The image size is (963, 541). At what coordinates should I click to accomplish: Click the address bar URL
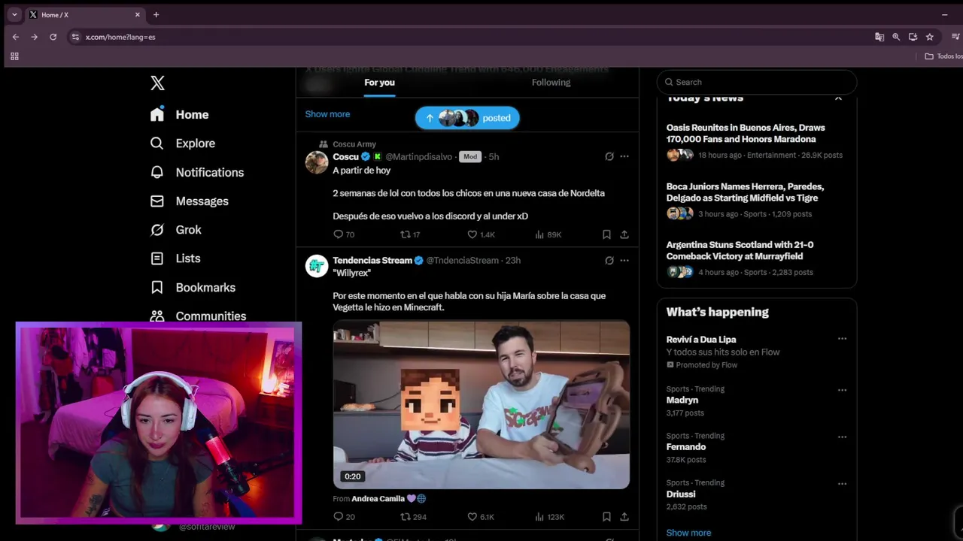coord(120,37)
